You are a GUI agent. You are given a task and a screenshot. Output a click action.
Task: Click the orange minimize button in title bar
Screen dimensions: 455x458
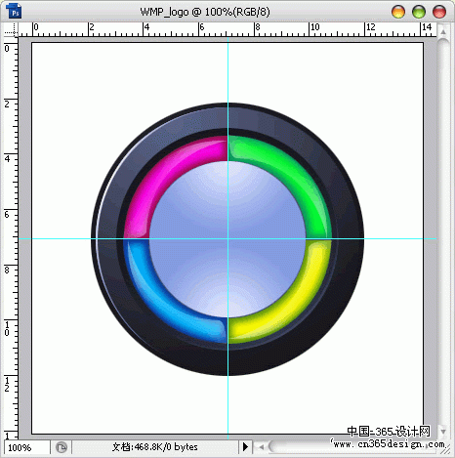coord(398,12)
